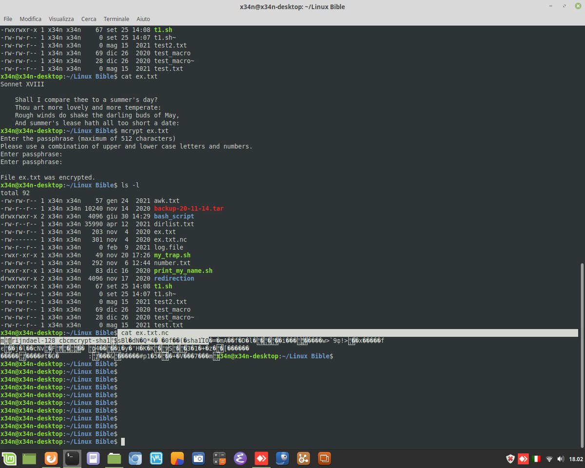Click the blue fish-face app icon in the taskbar

(282, 458)
